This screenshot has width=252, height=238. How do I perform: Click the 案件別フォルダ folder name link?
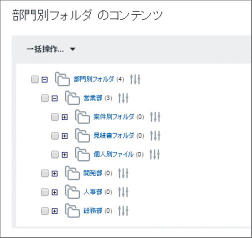113,116
